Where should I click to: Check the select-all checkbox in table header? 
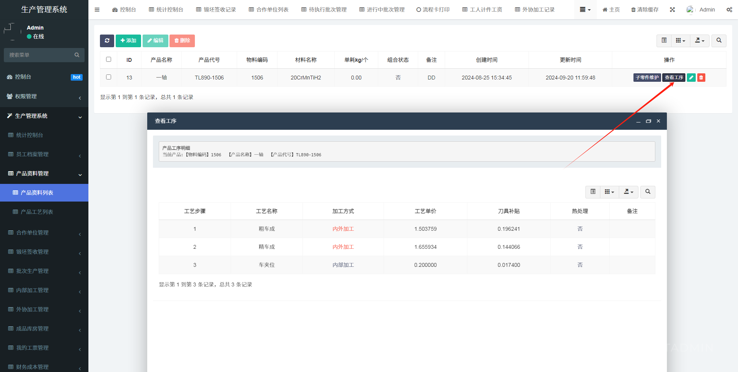point(108,60)
